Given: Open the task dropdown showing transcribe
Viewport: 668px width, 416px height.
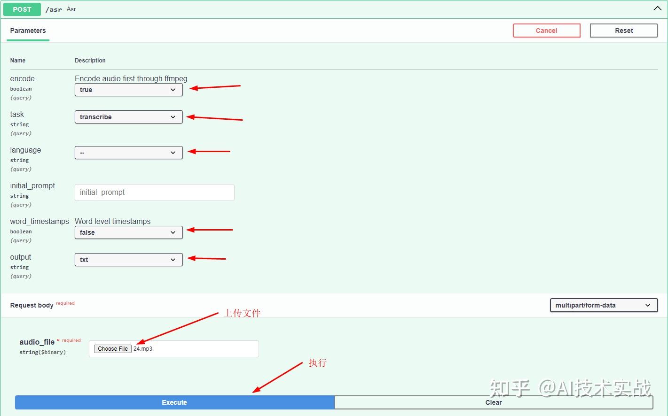Looking at the screenshot, I should tap(128, 117).
